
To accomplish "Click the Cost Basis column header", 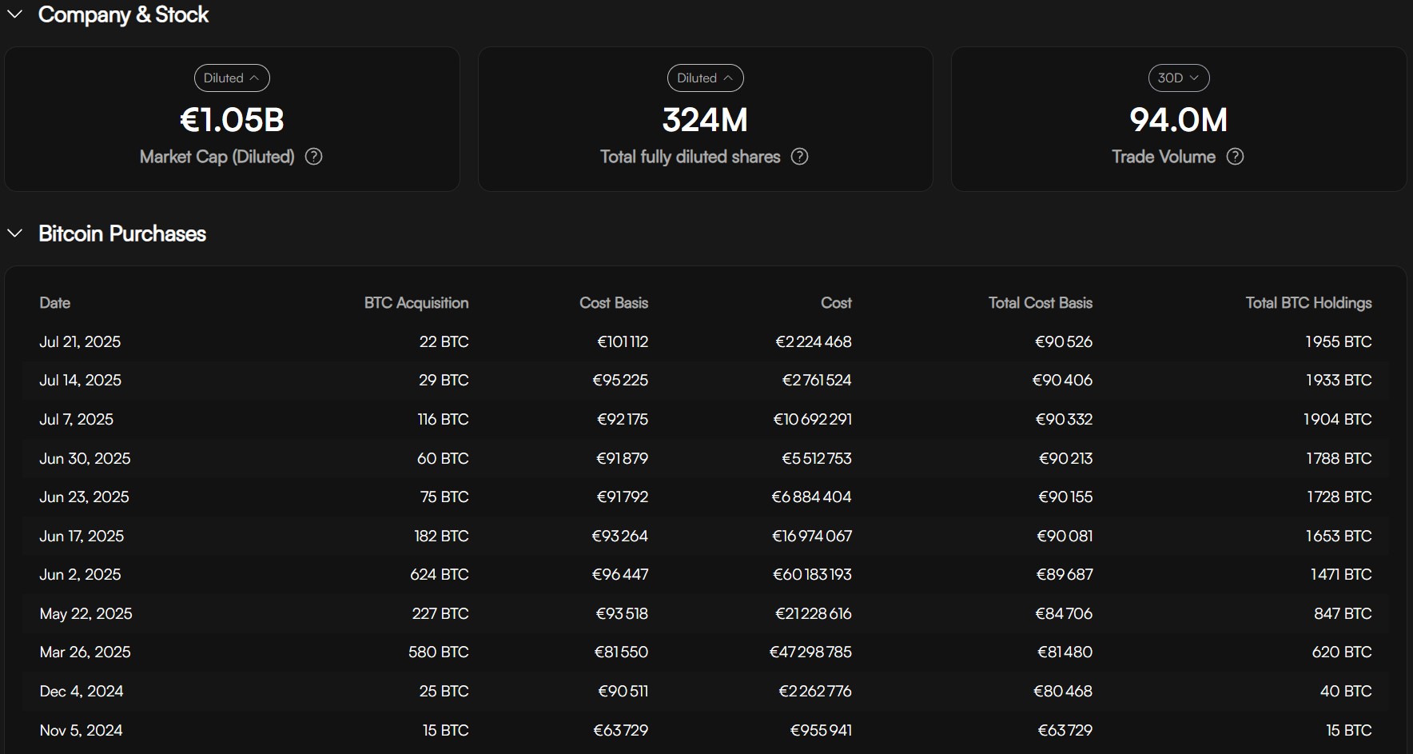I will tap(613, 303).
